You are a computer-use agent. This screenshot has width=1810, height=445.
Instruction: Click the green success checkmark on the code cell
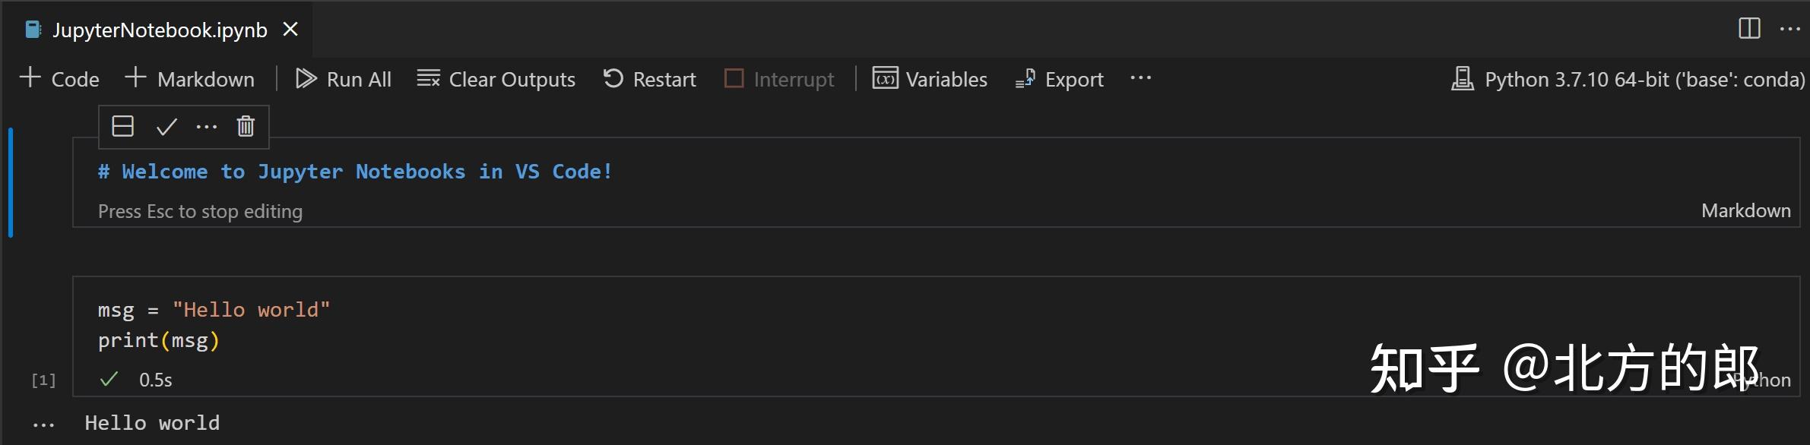point(110,378)
